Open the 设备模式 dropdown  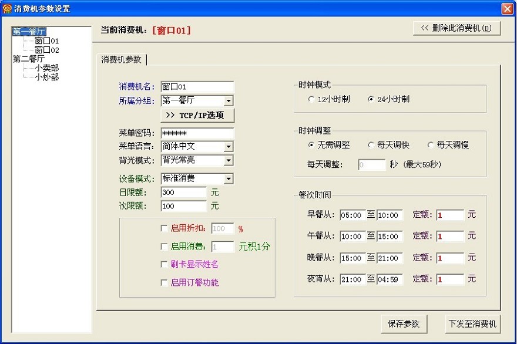tap(229, 179)
